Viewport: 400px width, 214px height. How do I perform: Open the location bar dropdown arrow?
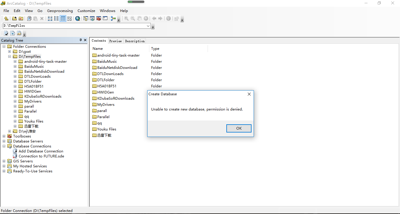148,26
